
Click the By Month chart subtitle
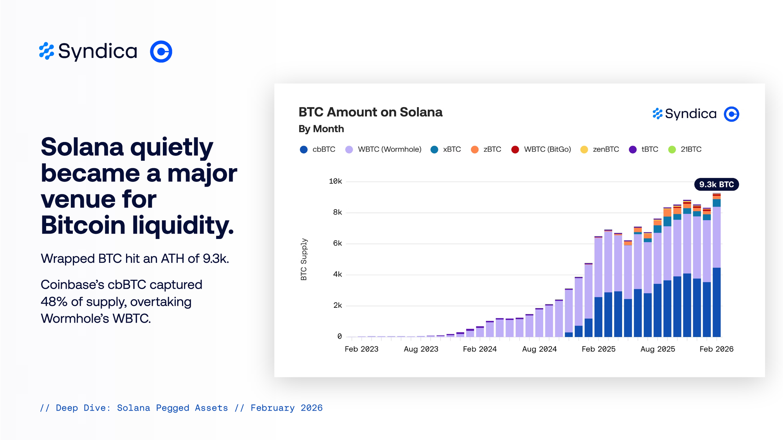[x=321, y=129]
